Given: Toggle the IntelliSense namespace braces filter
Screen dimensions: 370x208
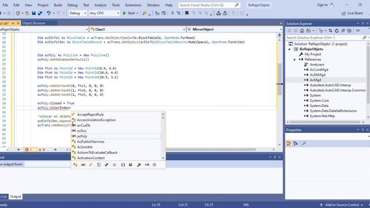Looking at the screenshot, I should [x=123, y=165].
